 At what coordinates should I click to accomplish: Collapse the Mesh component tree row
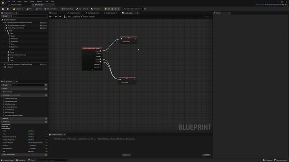(5, 28)
